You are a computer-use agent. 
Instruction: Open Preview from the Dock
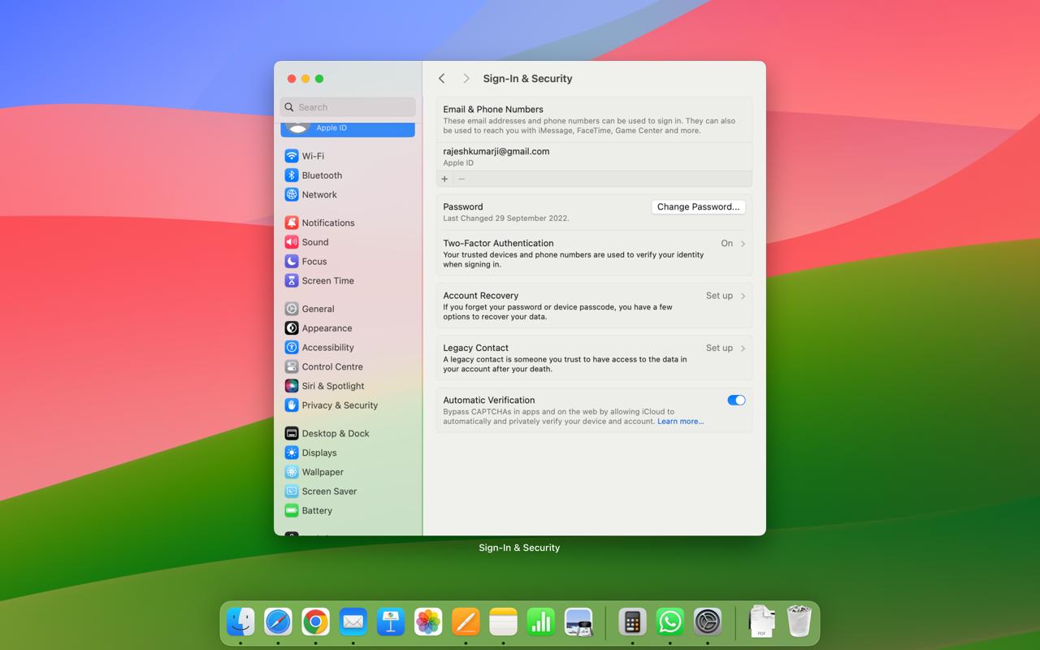578,622
